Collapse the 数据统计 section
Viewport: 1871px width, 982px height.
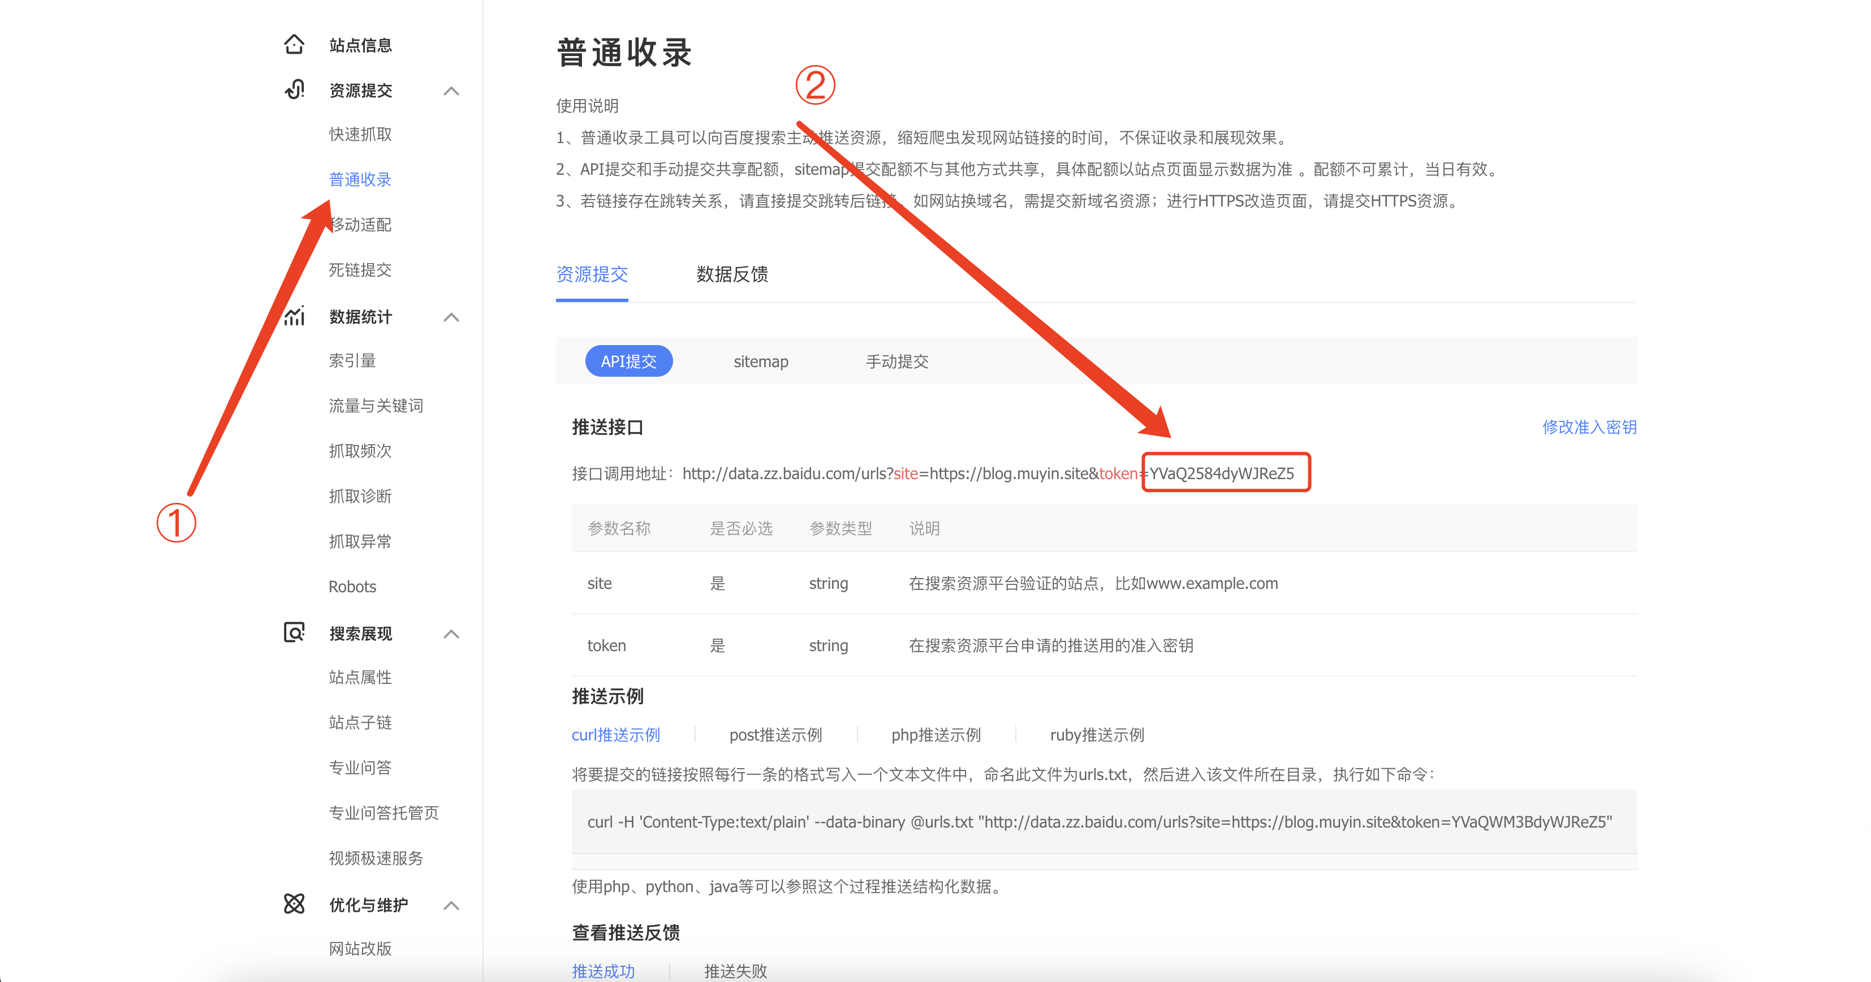click(x=452, y=317)
